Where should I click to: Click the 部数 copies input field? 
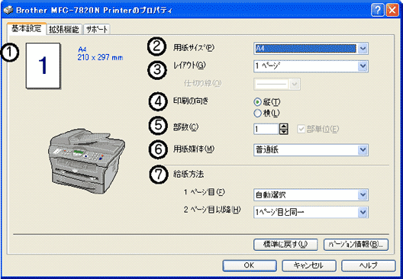pyautogui.click(x=266, y=129)
